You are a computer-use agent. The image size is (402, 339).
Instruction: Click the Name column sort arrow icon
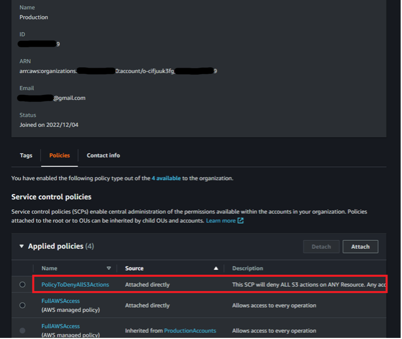point(109,268)
